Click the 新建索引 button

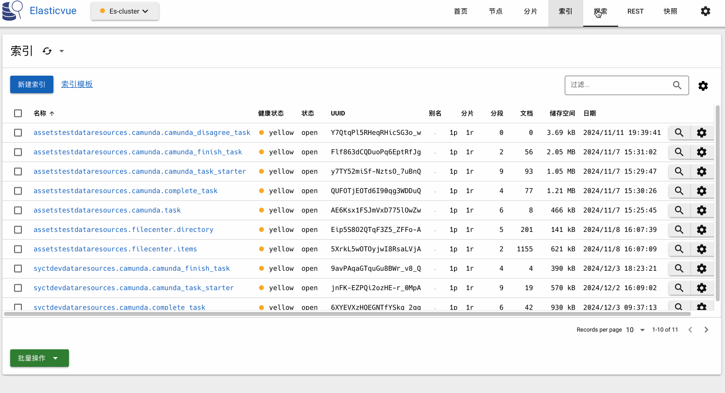31,84
